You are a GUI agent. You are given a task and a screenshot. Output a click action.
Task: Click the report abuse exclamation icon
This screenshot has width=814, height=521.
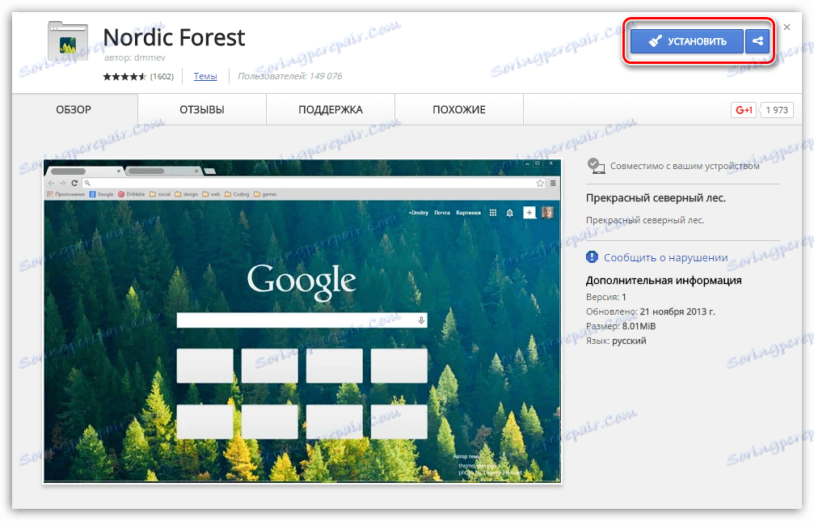coord(592,256)
